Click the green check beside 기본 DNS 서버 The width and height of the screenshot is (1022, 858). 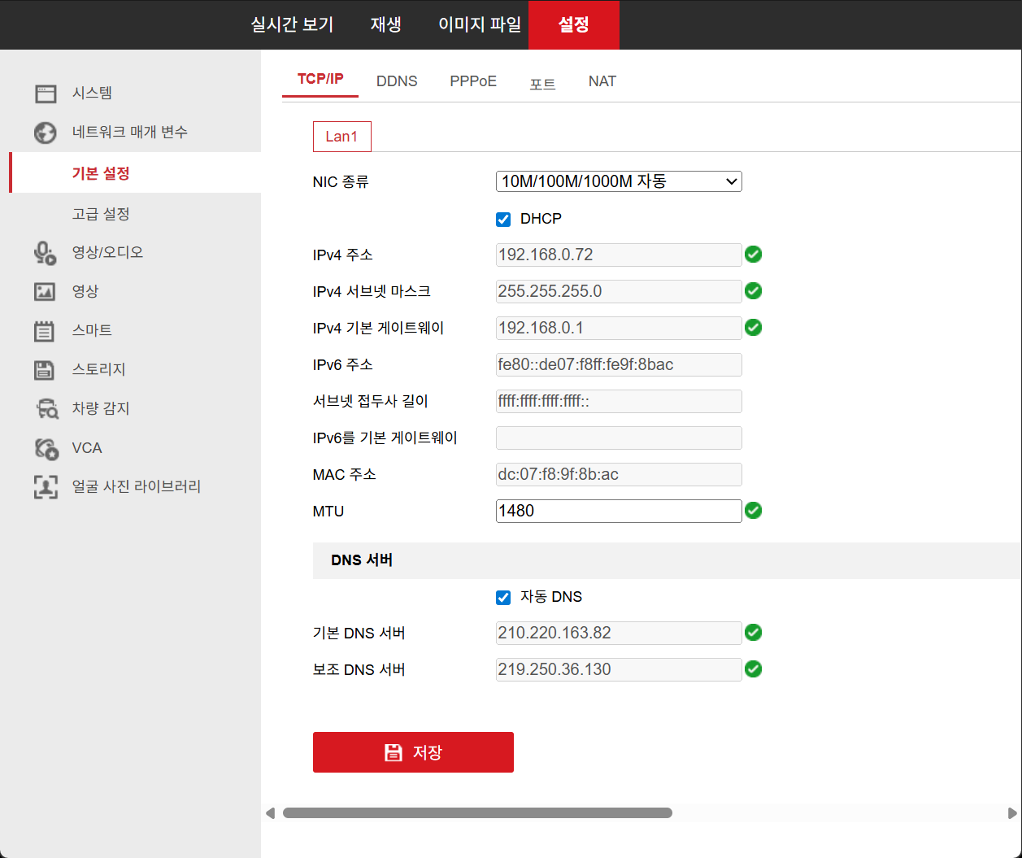pos(754,633)
